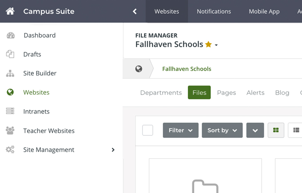Open the folder thumbnail in file grid
The height and width of the screenshot is (193, 302).
pyautogui.click(x=205, y=186)
